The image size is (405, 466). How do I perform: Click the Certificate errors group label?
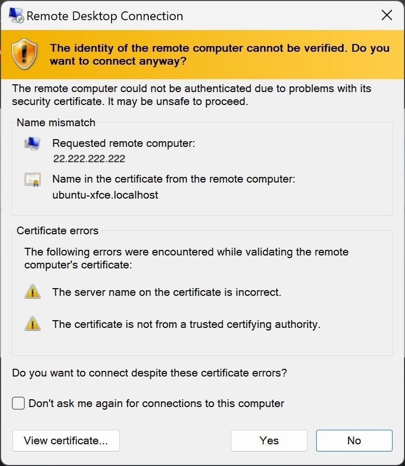pos(57,231)
